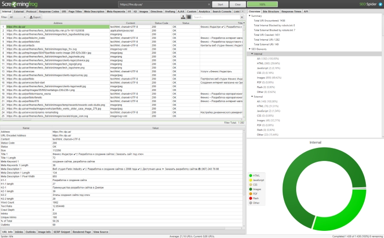Screen dimensions: 384x238
Task: Open the Response Codes tab
Action: [50, 11]
